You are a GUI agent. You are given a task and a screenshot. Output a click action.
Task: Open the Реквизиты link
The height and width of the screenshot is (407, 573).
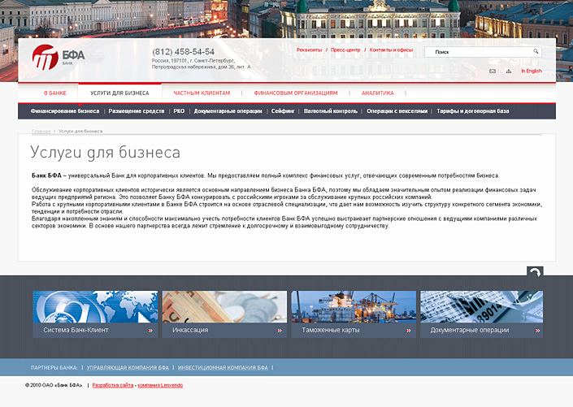click(309, 50)
